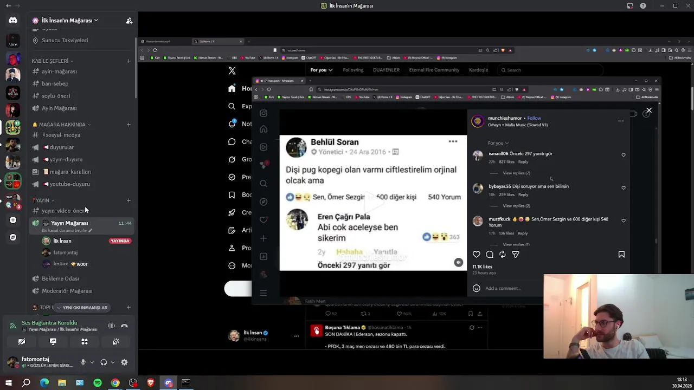Collapse the MAĞARA HAKKINDA category
Image resolution: width=694 pixels, height=390 pixels.
coord(61,125)
